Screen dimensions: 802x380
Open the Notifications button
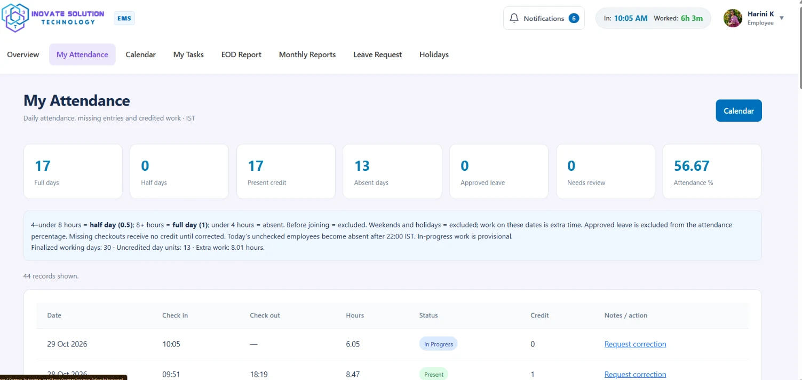point(544,18)
